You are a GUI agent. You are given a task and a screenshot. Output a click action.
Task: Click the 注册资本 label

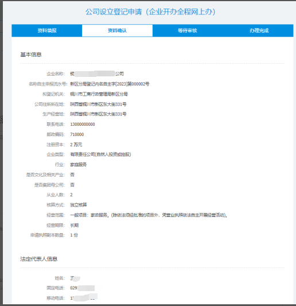point(56,145)
